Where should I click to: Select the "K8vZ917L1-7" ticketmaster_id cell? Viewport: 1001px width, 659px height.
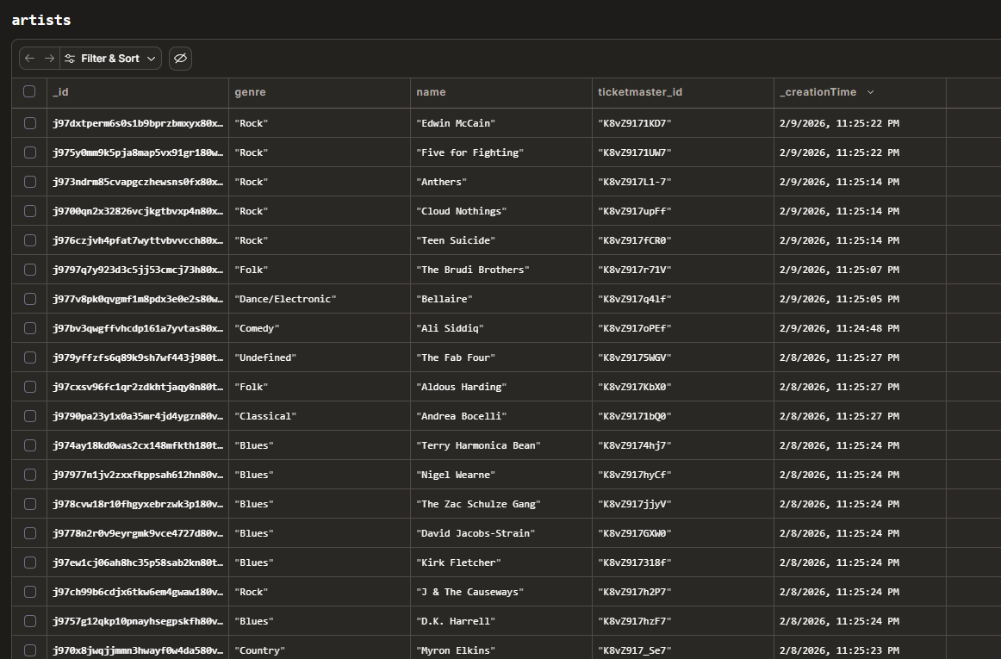(x=683, y=182)
